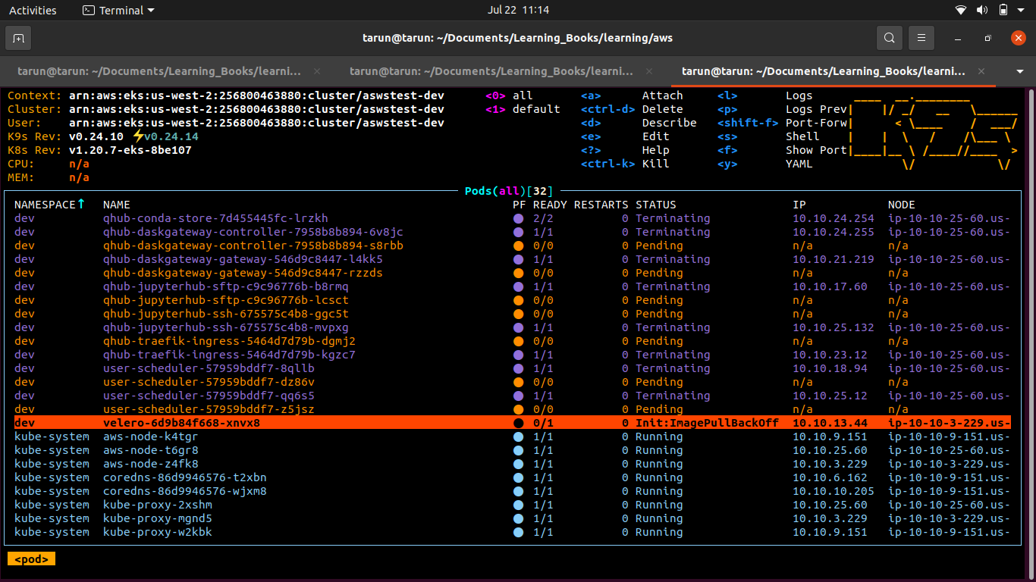Viewport: 1036px width, 582px height.
Task: Click the NAMESPACE column sort arrow
Action: 80,205
